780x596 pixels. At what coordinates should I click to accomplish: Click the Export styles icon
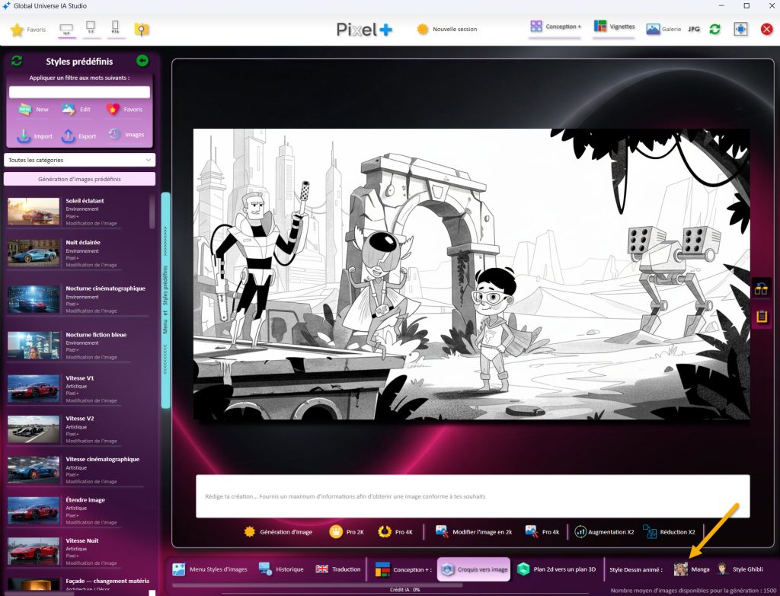[68, 135]
